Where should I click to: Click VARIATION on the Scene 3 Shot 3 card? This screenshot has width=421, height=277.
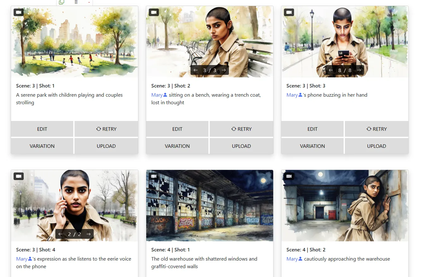coord(312,146)
